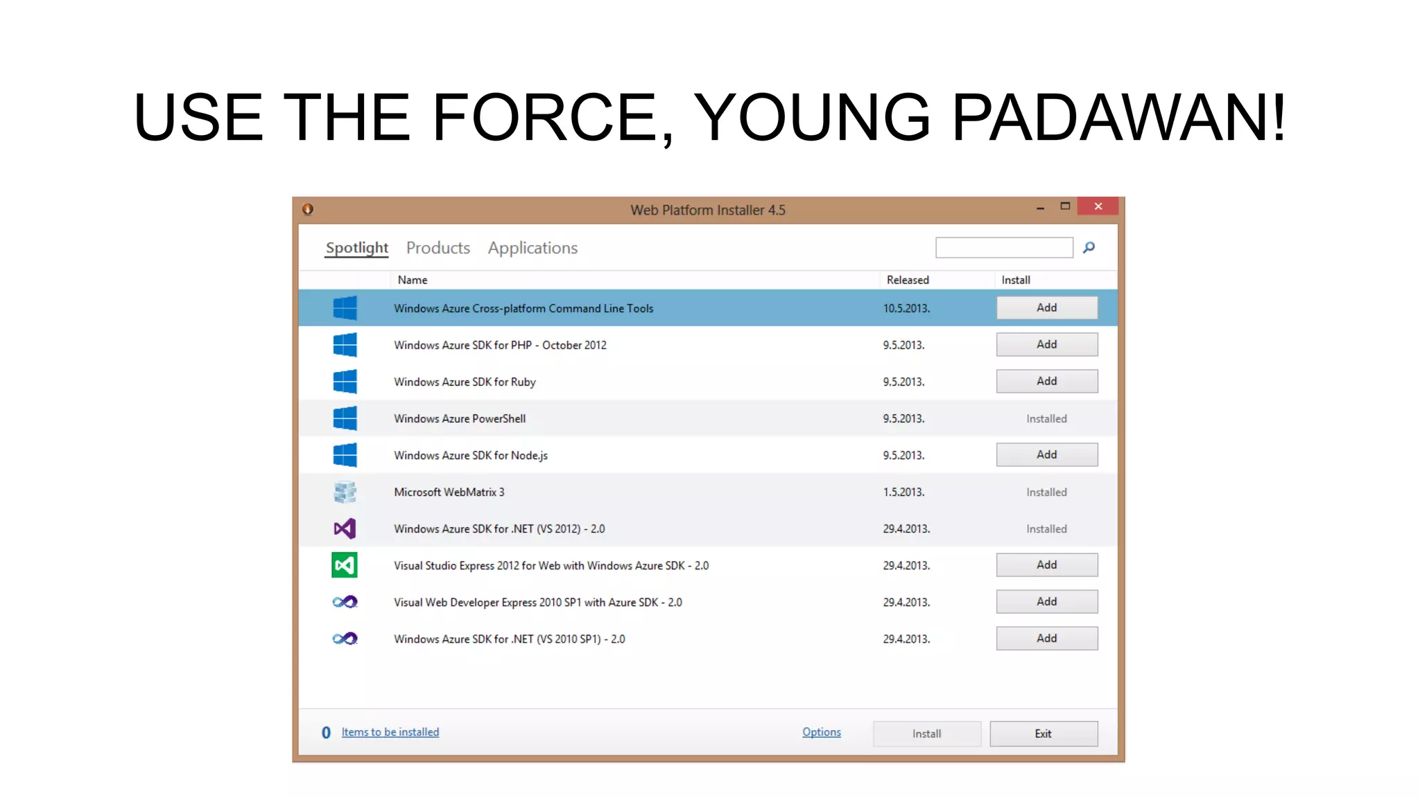Image resolution: width=1420 pixels, height=798 pixels.
Task: Click the search magnifier icon
Action: point(1089,247)
